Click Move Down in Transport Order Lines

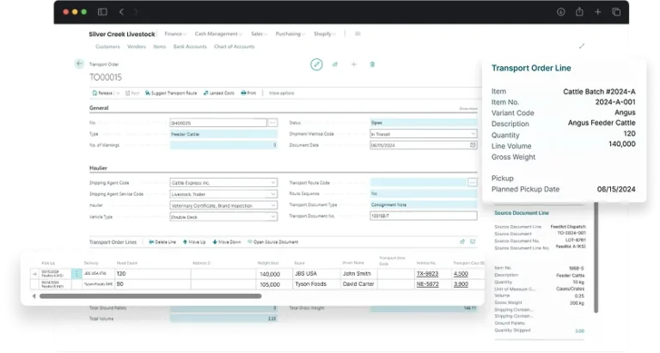pyautogui.click(x=227, y=242)
